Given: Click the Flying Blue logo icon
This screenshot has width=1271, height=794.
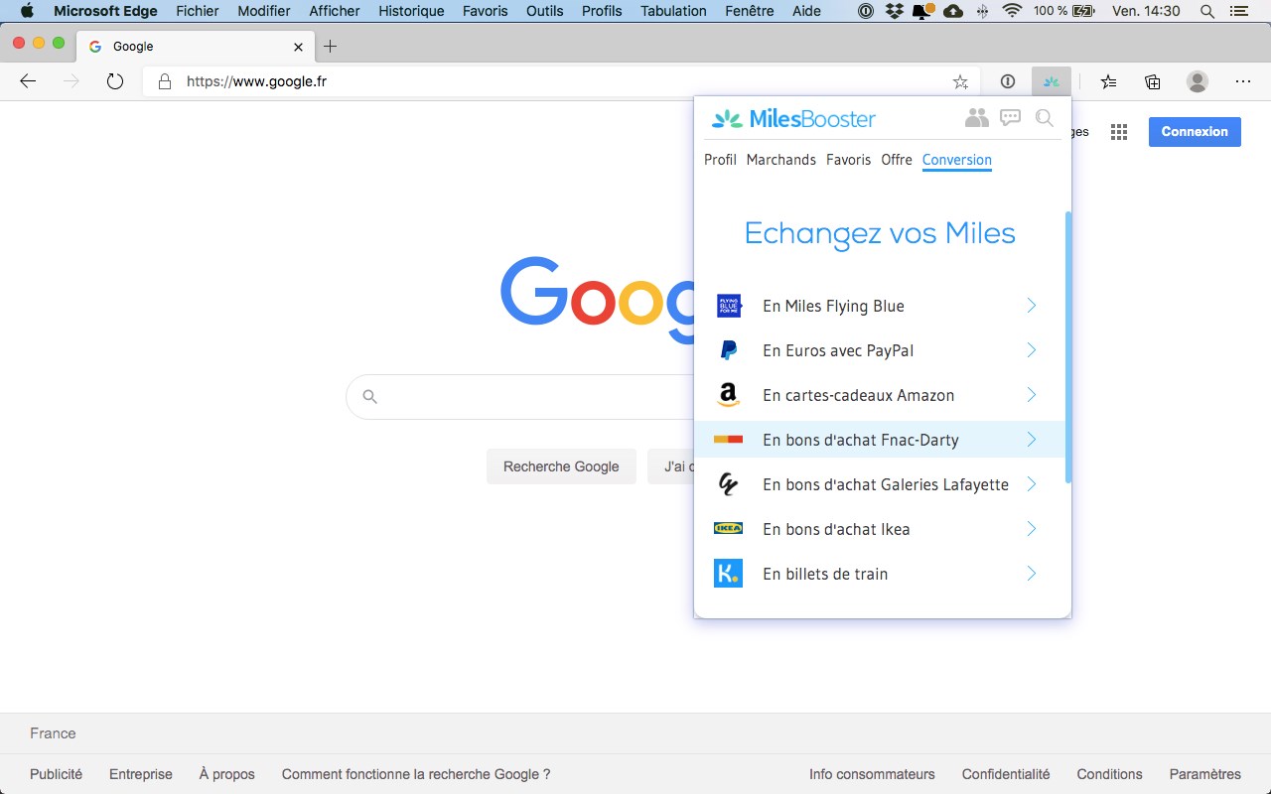Looking at the screenshot, I should [x=729, y=306].
